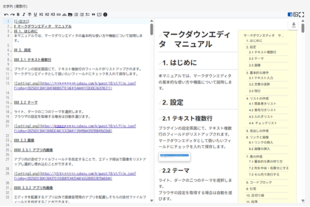The image size is (310, 207).
Task: Insert a checklist from the toolbar
Action: (88, 14)
